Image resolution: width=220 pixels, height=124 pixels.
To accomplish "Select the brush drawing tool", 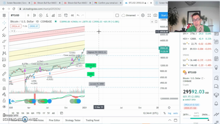I will click(4, 41).
